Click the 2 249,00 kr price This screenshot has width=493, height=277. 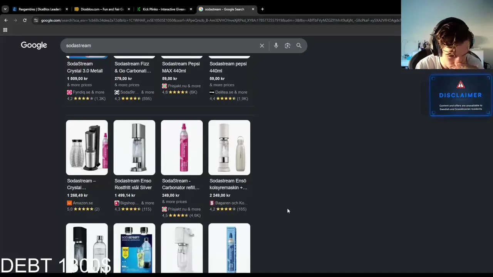220,195
